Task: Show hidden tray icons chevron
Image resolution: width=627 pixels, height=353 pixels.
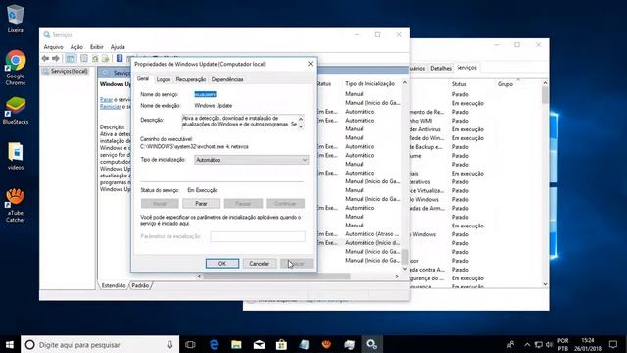Action: pyautogui.click(x=527, y=344)
